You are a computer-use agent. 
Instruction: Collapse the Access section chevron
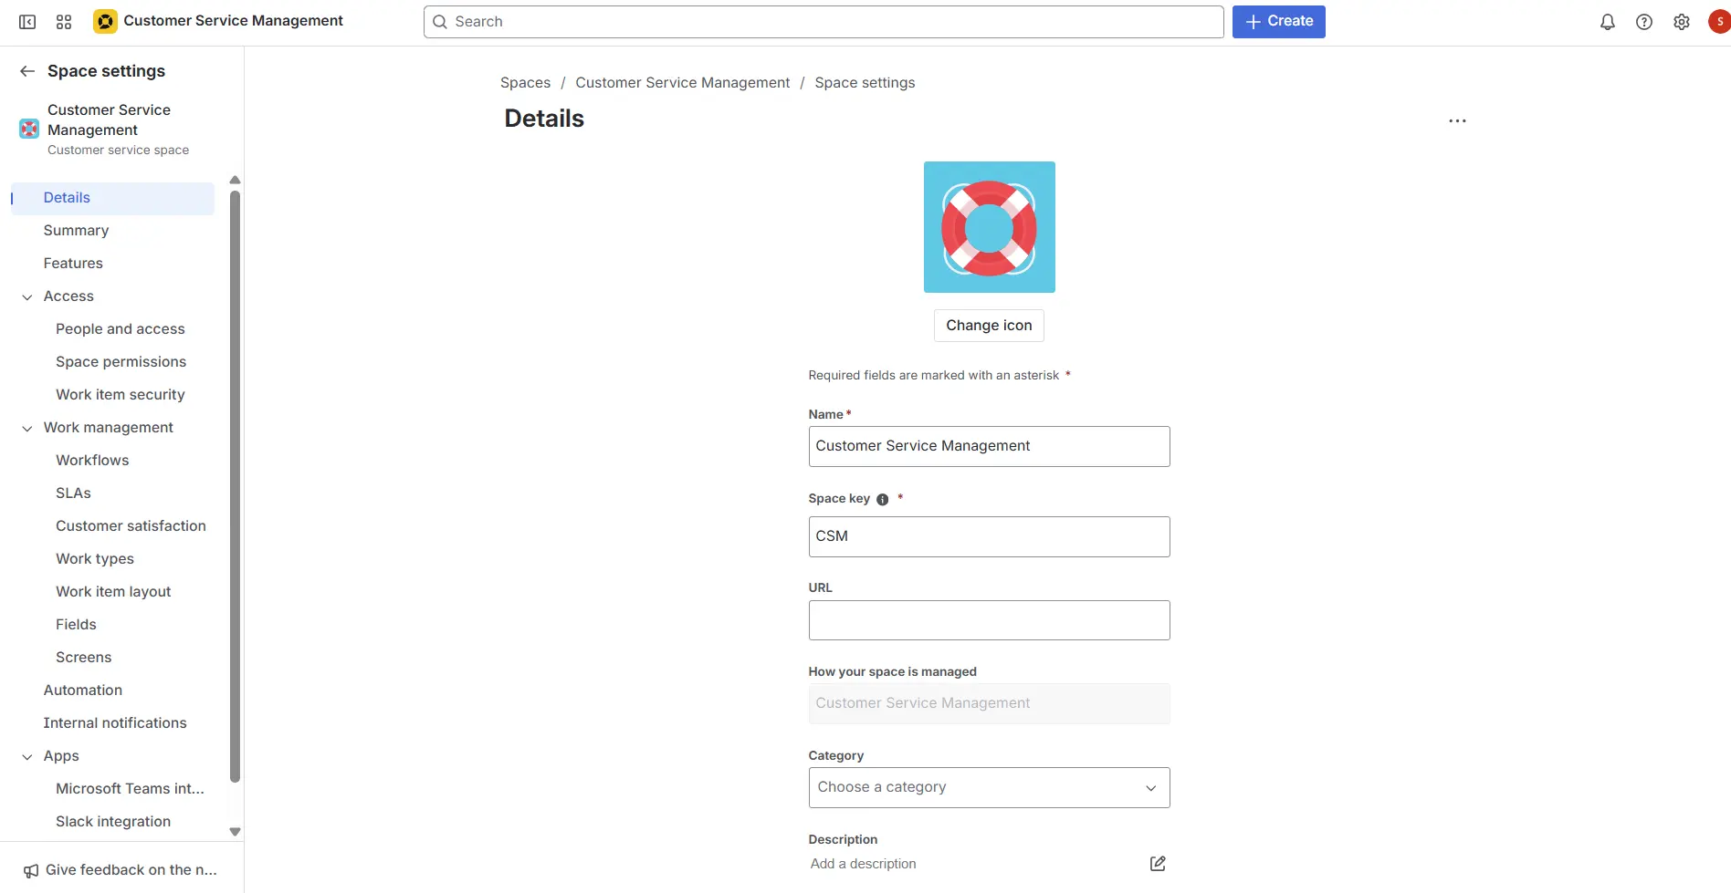27,296
